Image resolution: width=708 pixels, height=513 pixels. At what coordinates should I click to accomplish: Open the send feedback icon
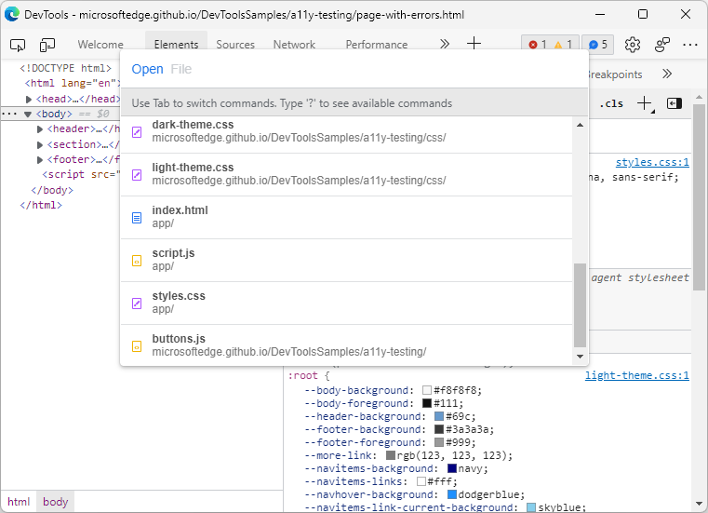661,45
